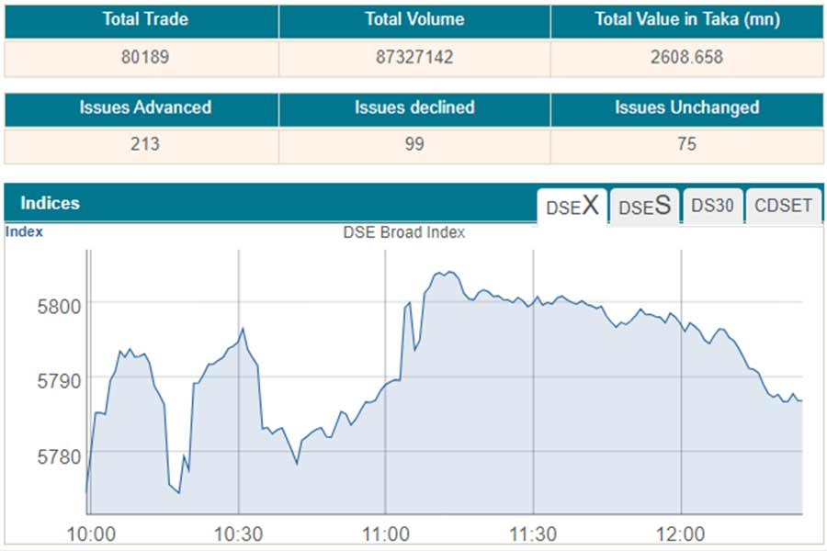Image resolution: width=827 pixels, height=551 pixels.
Task: Click the declined issues count 99
Action: 414,144
